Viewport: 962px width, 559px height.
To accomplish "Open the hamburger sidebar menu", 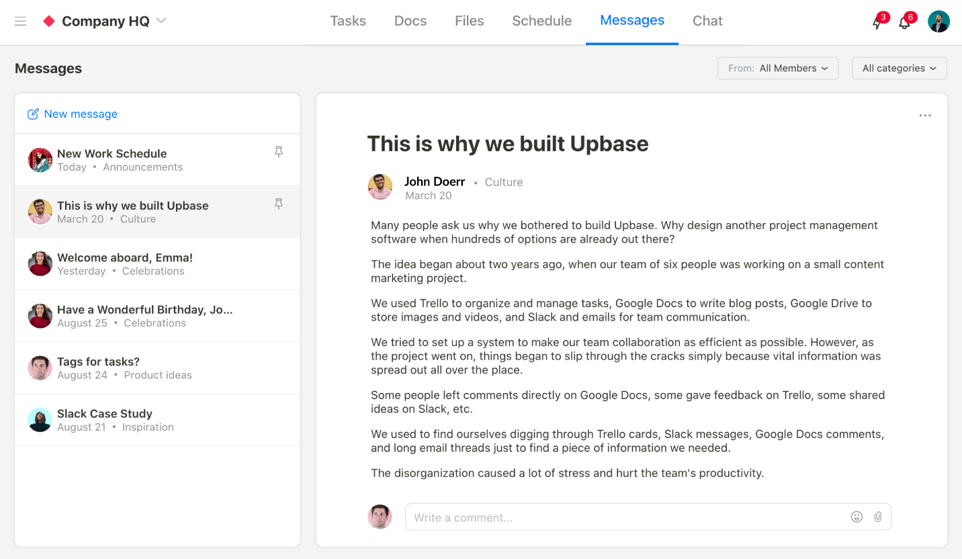I will [20, 21].
